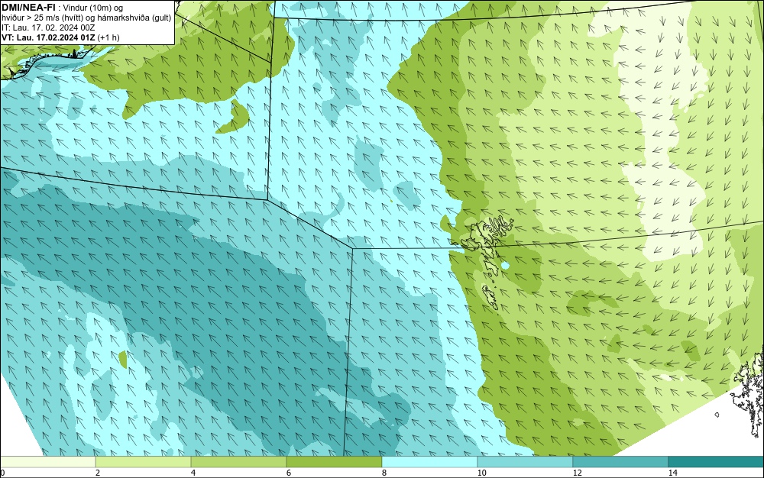Click the small green patch in southwest teal area
This screenshot has height=478, width=764.
[123, 359]
